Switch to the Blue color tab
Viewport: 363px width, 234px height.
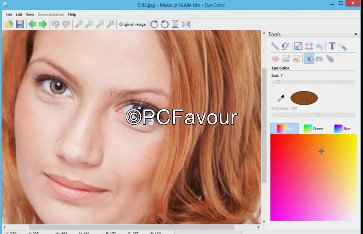[342, 128]
